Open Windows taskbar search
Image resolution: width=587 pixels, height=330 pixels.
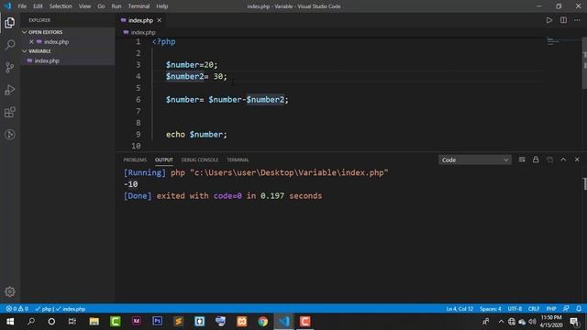tap(31, 322)
